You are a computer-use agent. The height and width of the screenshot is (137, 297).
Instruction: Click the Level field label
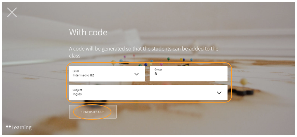pyautogui.click(x=76, y=71)
